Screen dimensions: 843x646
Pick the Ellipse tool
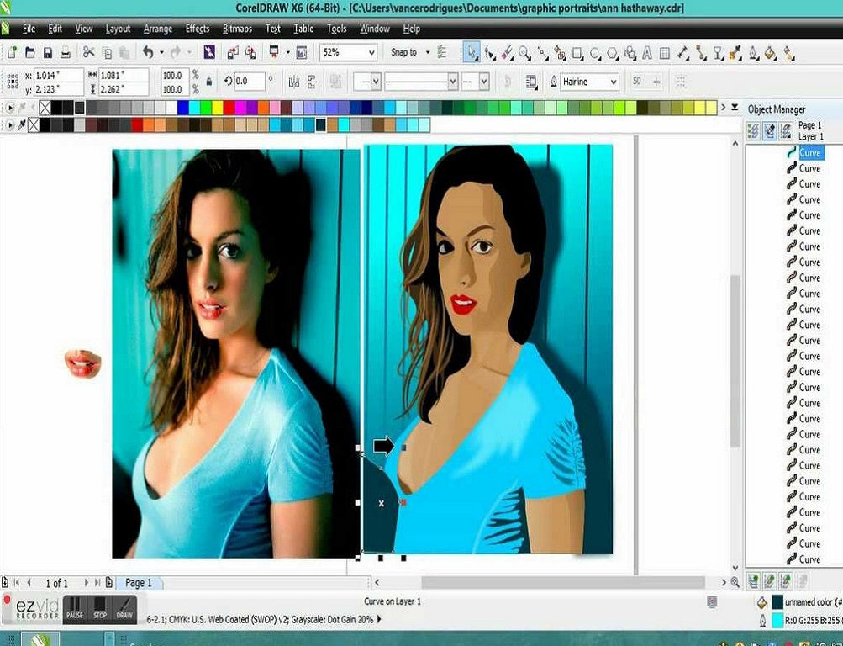[x=595, y=52]
